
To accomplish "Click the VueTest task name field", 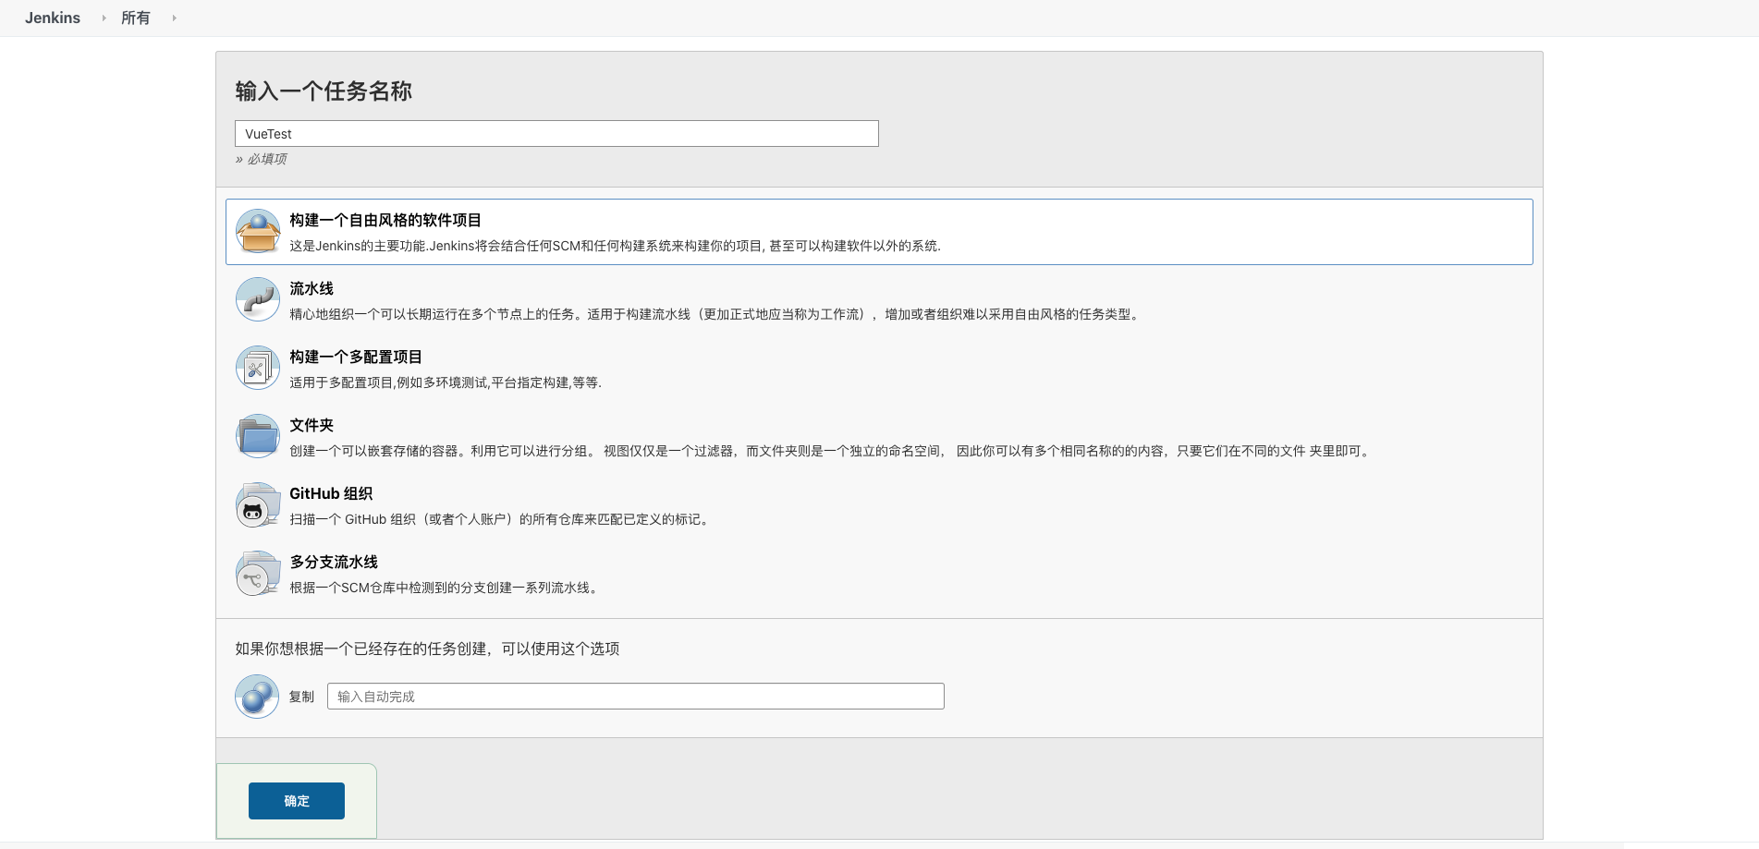I will tap(556, 133).
